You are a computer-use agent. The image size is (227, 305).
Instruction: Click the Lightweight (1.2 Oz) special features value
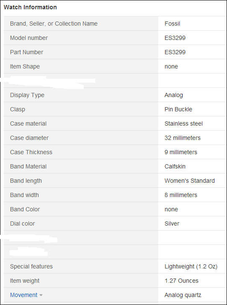[x=191, y=266]
